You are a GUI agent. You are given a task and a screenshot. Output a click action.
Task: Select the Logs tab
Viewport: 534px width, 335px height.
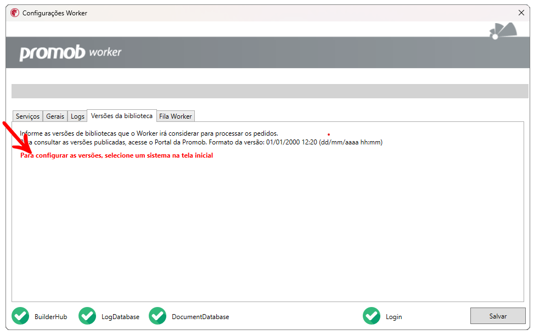click(77, 116)
